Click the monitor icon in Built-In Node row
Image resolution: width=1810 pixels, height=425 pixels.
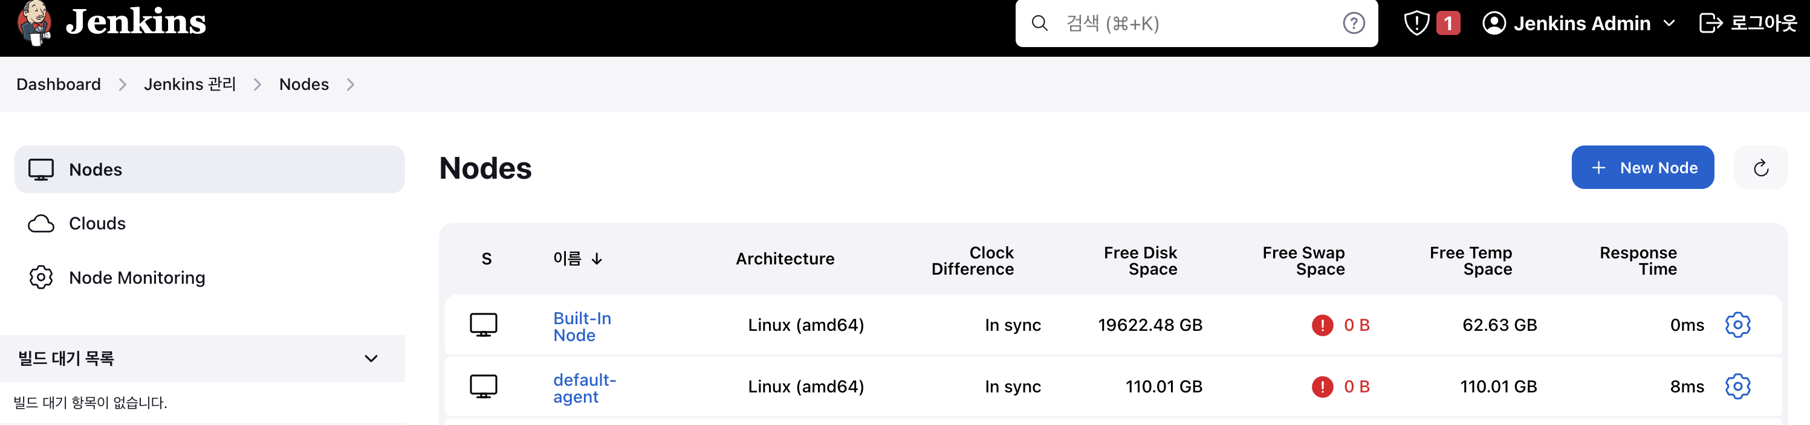pos(484,325)
